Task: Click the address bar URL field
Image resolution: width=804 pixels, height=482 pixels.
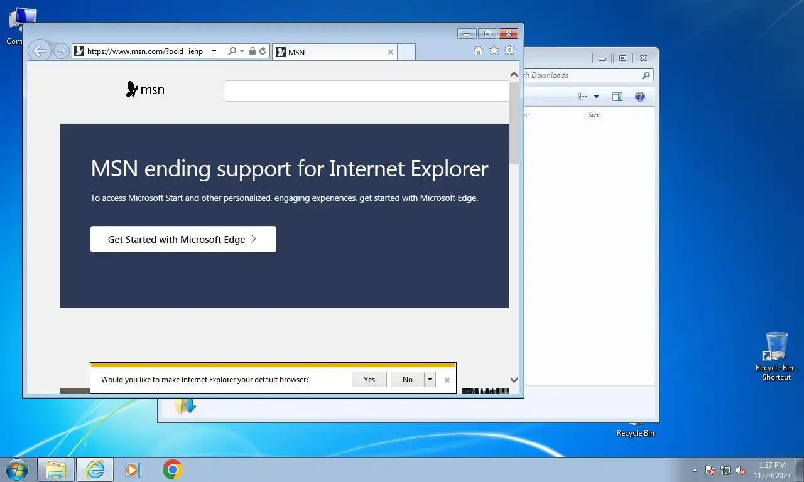Action: tap(149, 51)
